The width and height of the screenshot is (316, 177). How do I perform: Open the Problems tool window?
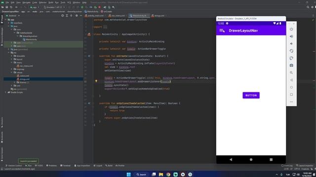click(51, 166)
